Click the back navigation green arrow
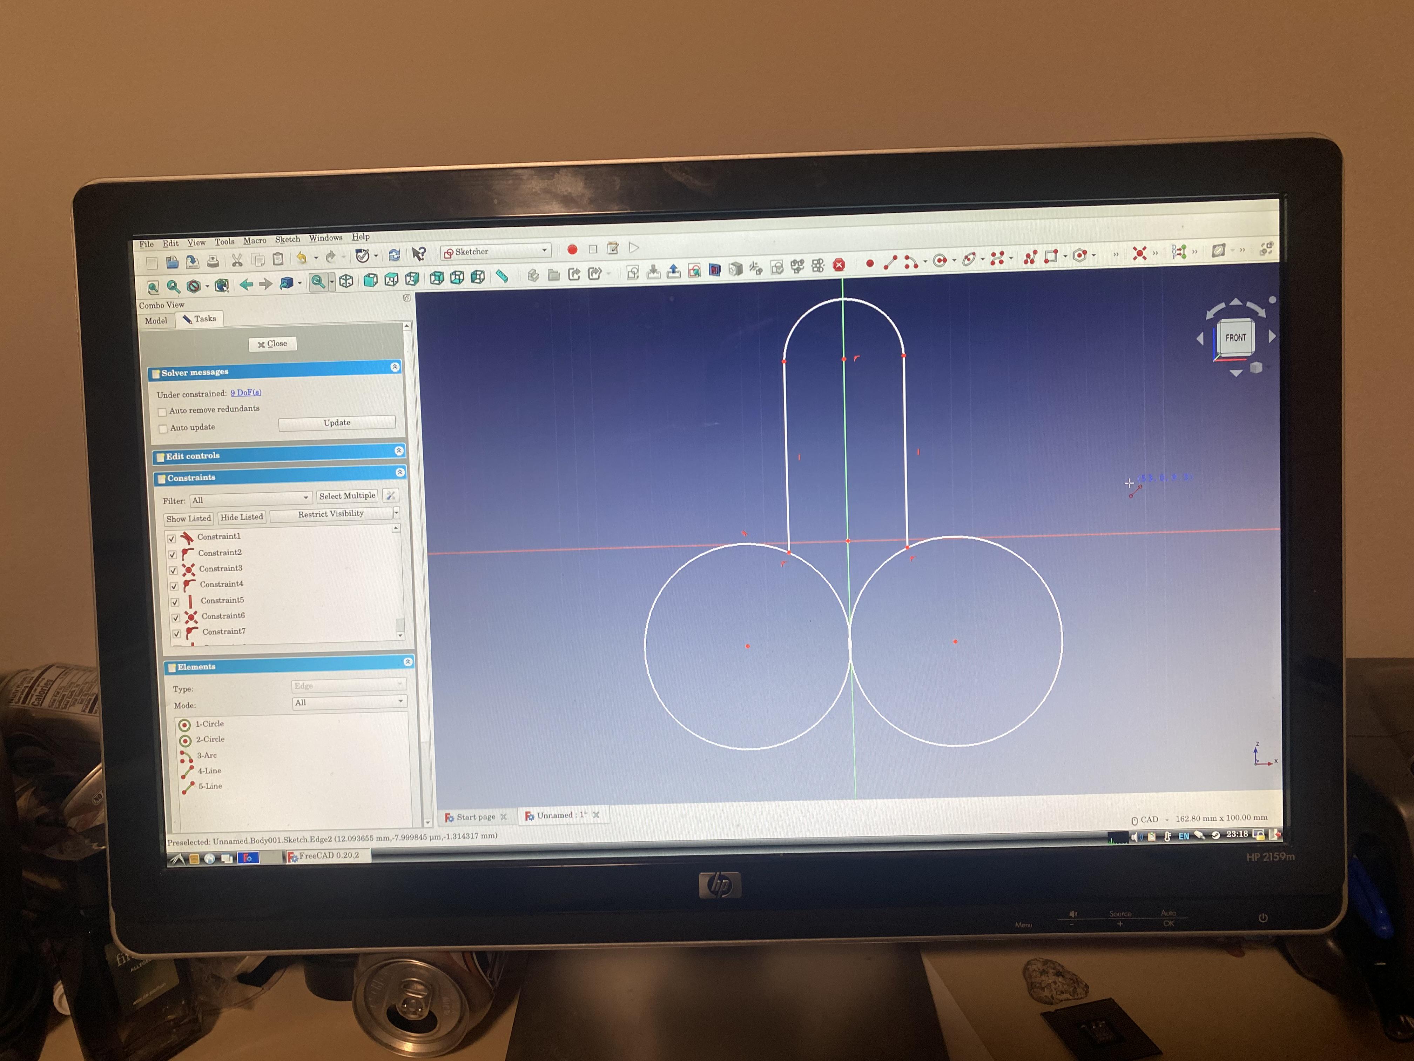 [x=246, y=285]
